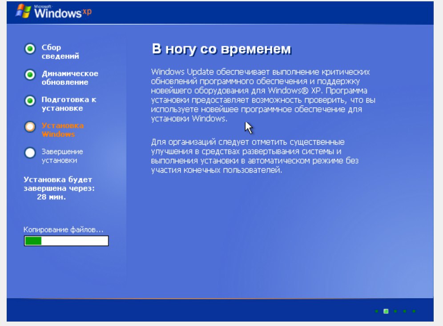
Task: Click the Сбор сведений step label
Action: point(60,52)
